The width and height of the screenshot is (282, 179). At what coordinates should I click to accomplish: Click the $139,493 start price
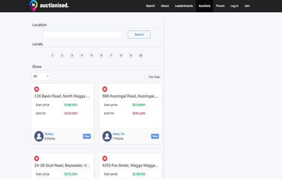click(x=139, y=174)
